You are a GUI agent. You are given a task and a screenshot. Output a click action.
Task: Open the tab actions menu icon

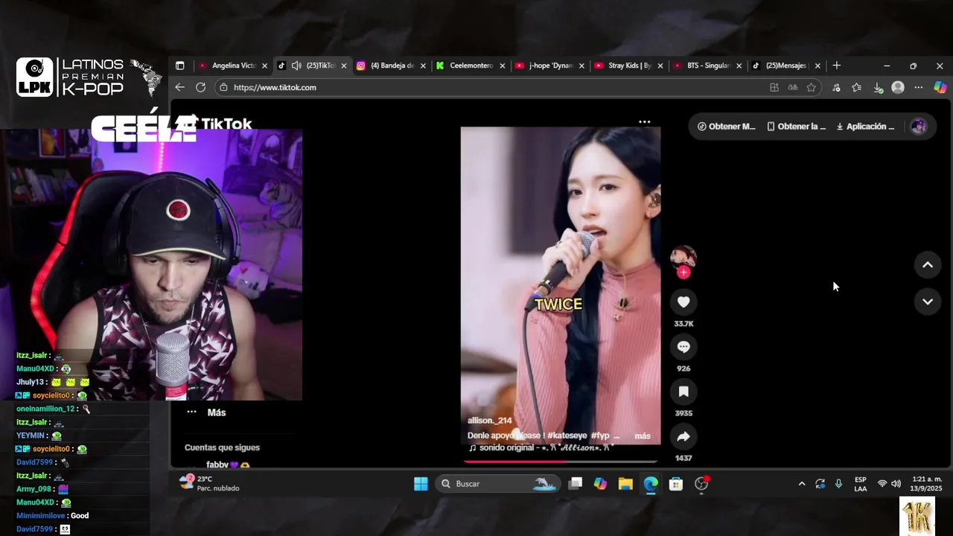pyautogui.click(x=179, y=66)
